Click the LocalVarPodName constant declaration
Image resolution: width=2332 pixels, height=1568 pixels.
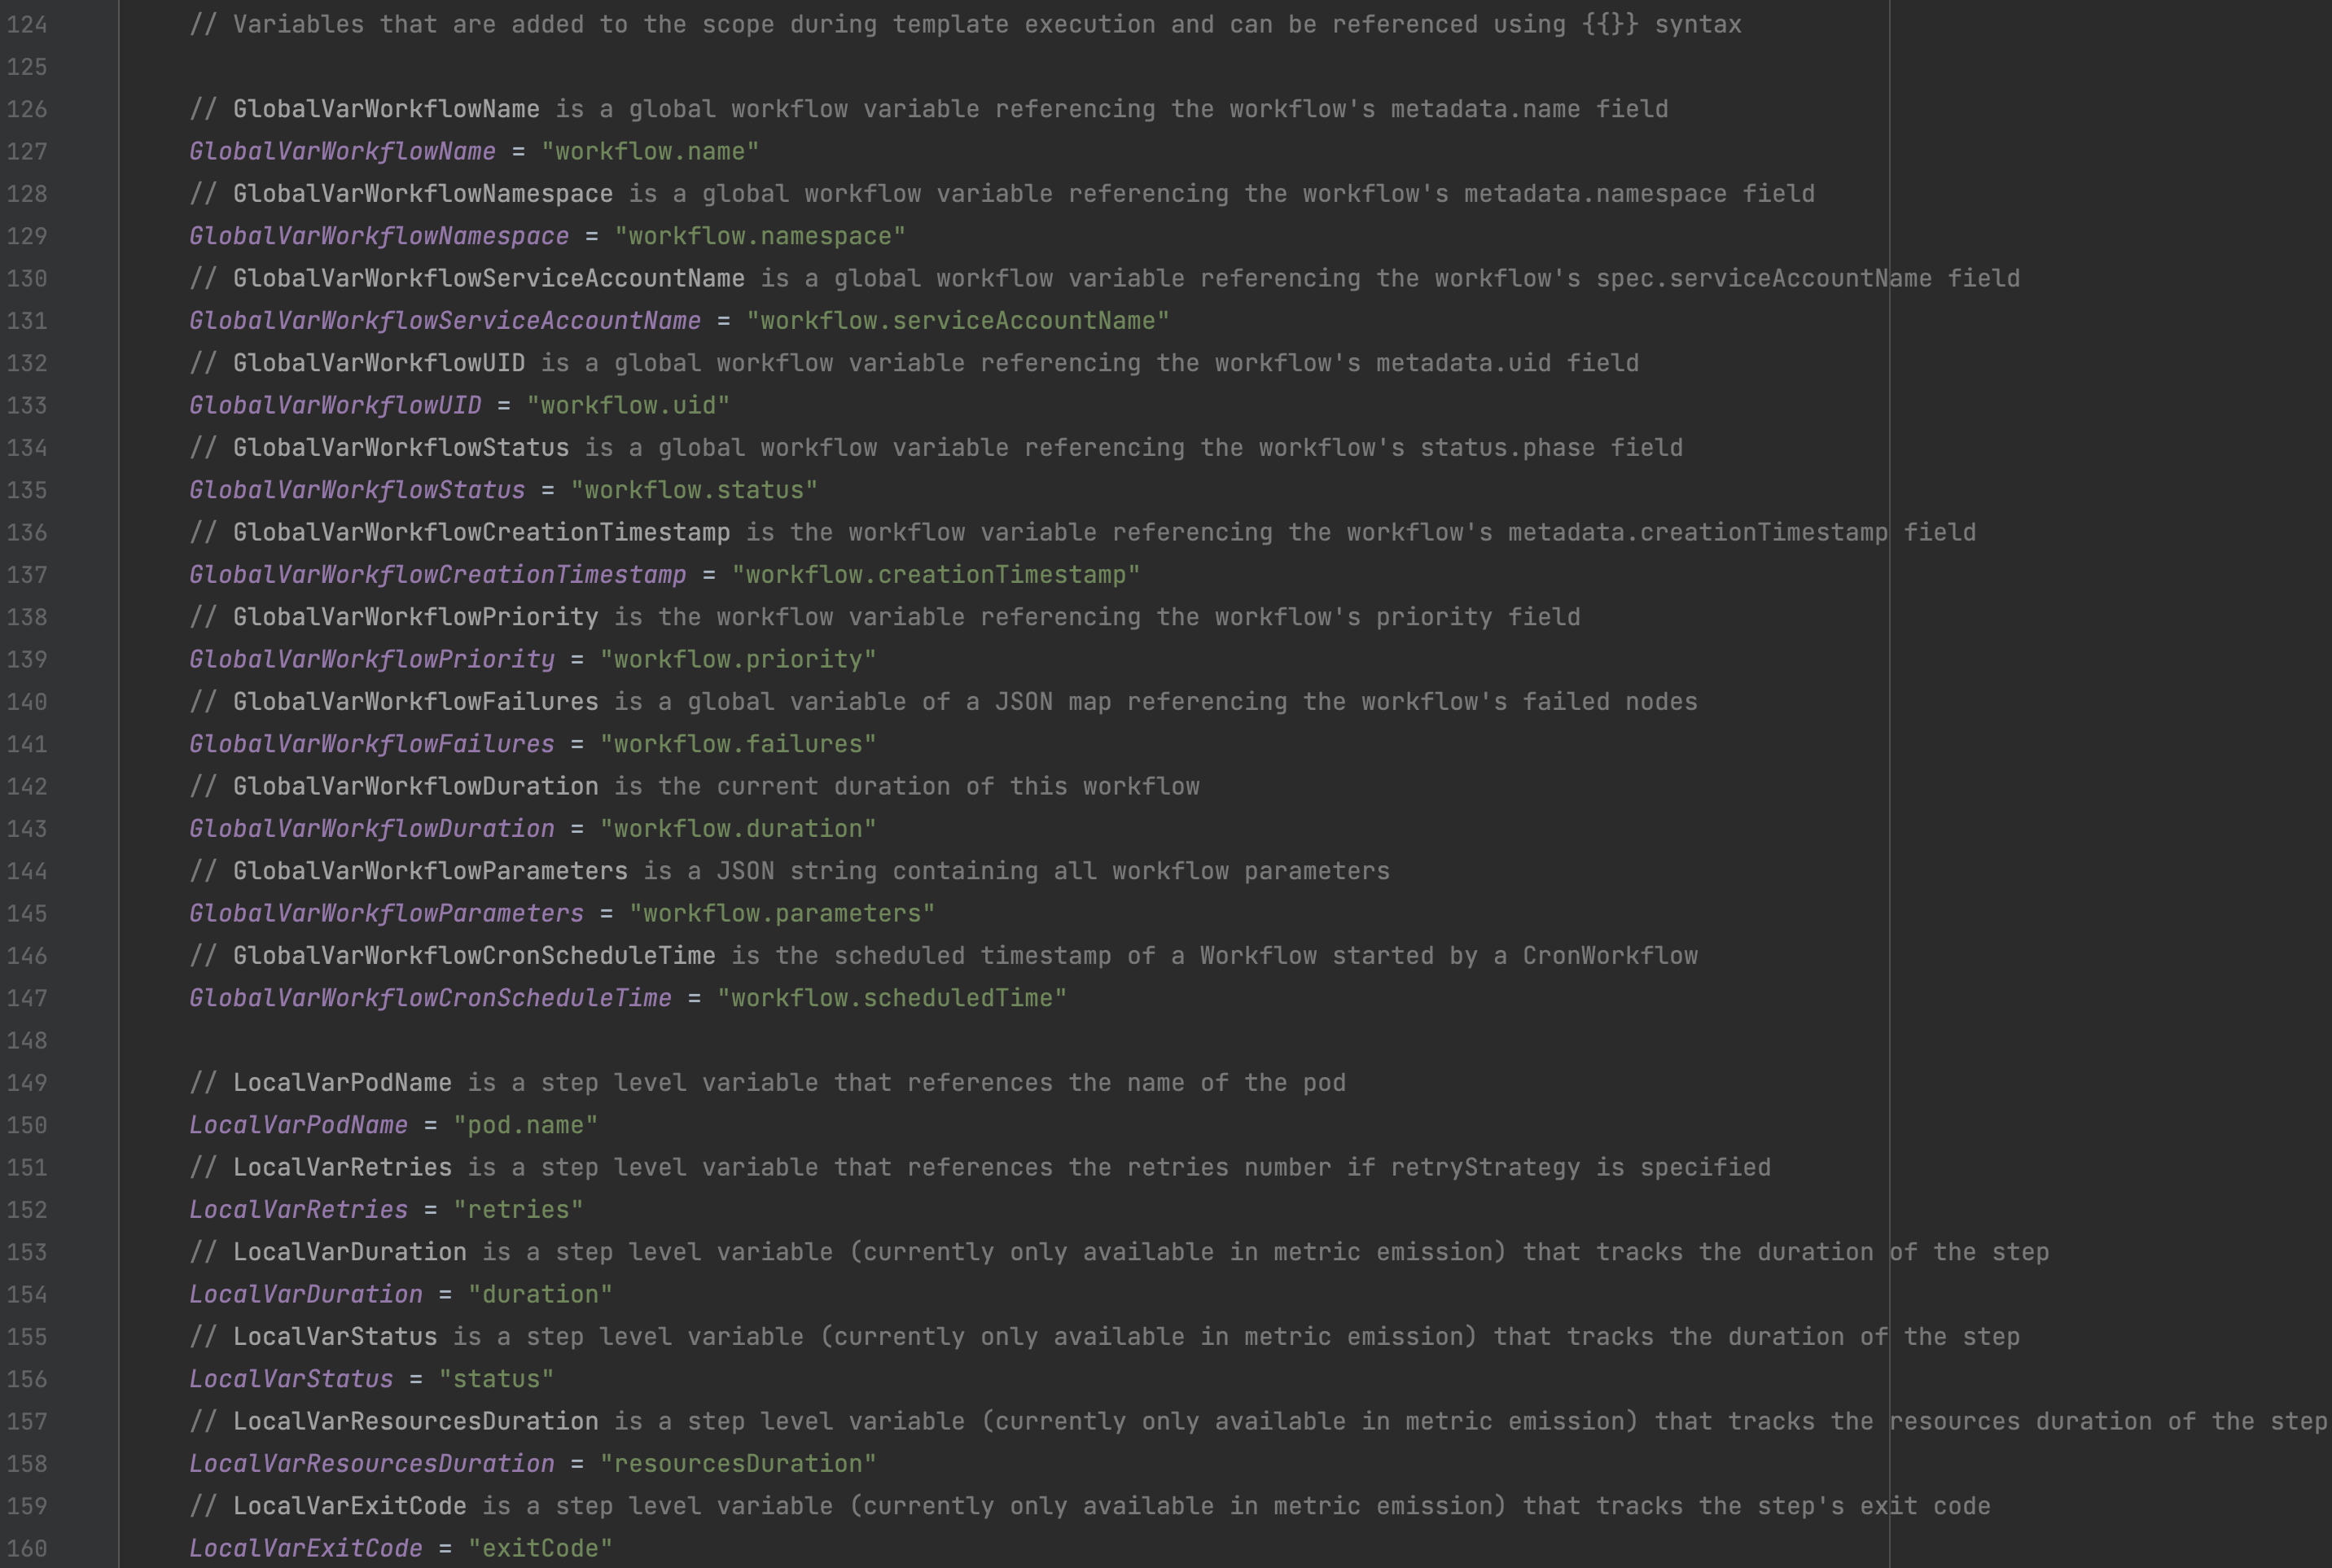click(298, 1125)
